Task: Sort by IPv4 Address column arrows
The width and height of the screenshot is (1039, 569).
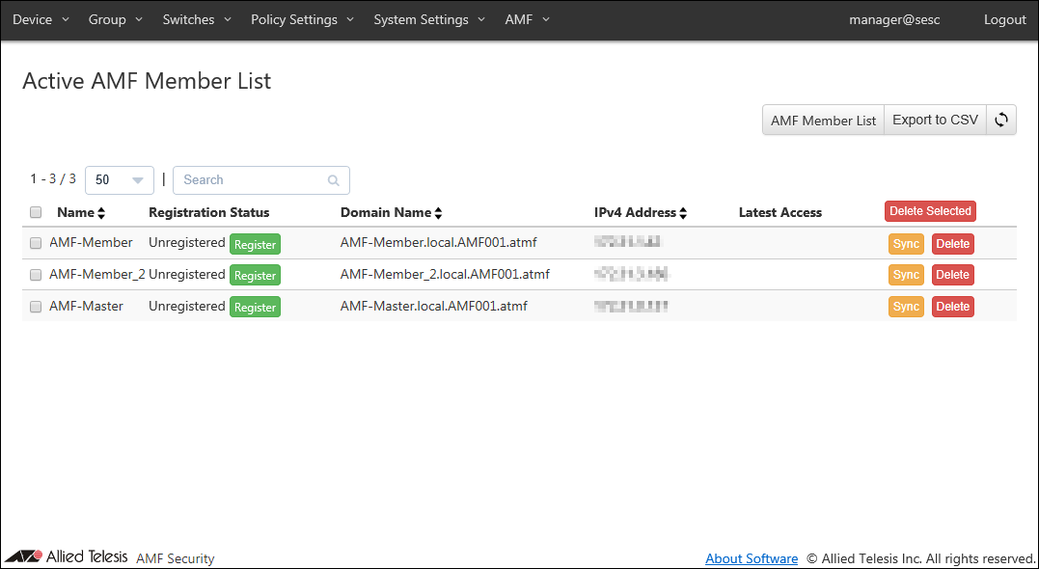Action: click(x=683, y=213)
